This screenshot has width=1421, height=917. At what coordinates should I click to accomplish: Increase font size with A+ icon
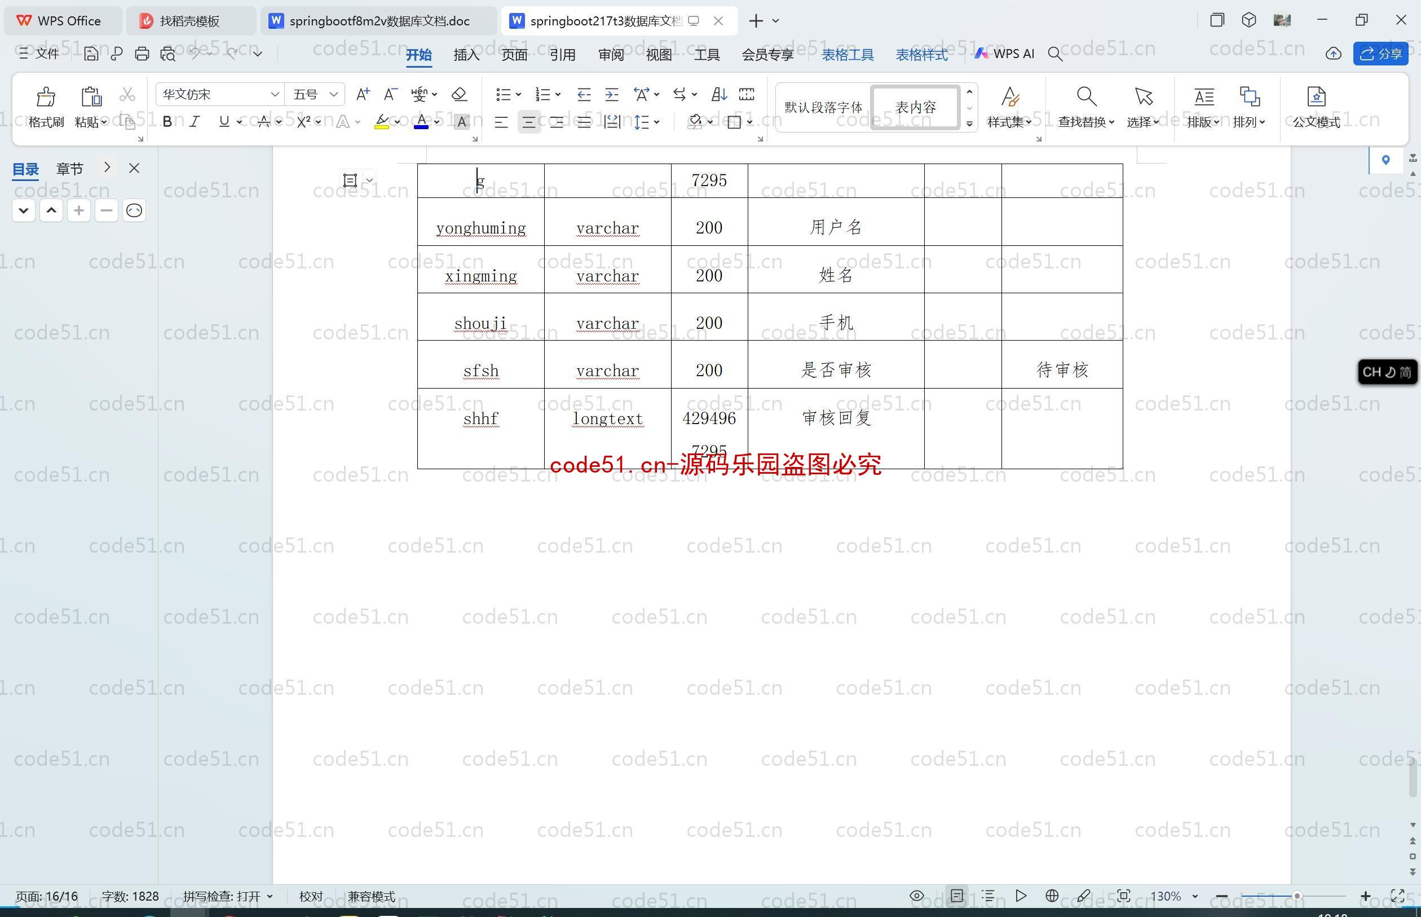[x=363, y=94]
